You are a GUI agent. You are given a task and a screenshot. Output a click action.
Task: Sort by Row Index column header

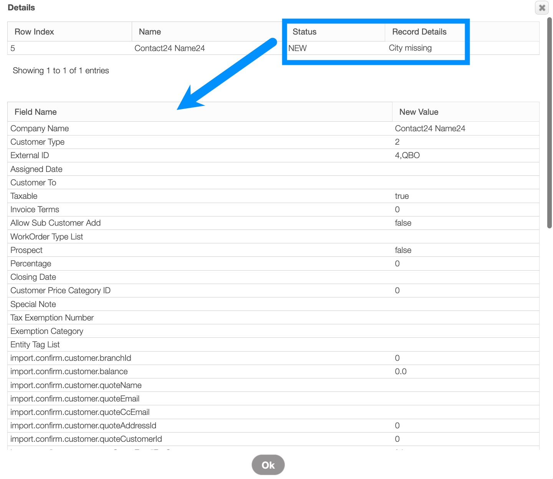(x=34, y=32)
